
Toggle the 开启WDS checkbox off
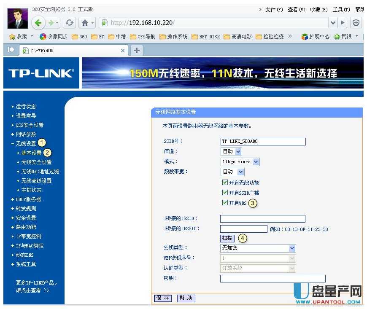click(x=225, y=203)
